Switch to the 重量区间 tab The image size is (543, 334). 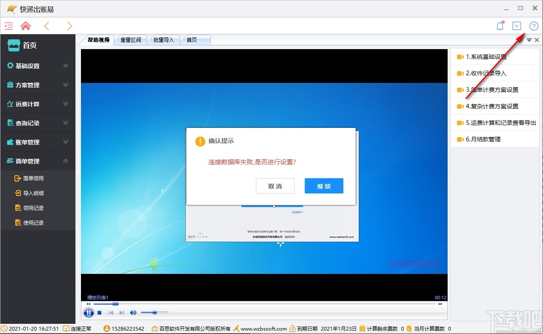click(130, 39)
